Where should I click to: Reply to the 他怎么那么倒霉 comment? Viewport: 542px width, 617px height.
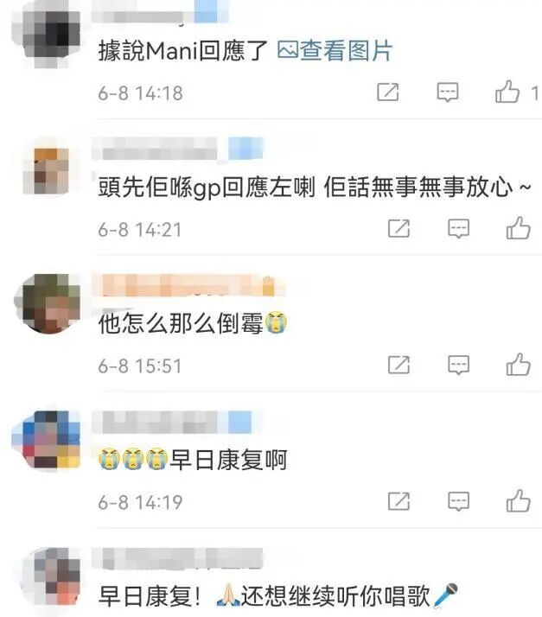tap(459, 365)
